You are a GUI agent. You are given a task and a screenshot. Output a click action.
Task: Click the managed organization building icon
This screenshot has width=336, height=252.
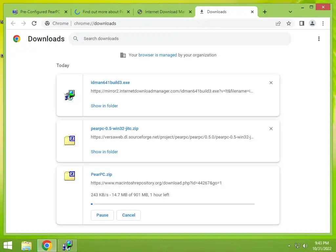point(123,55)
